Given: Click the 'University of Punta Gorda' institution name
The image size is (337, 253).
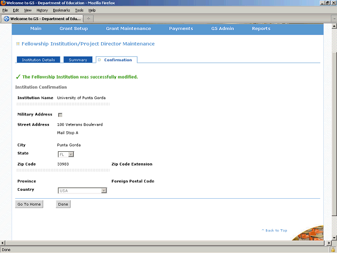Looking at the screenshot, I should pyautogui.click(x=81, y=98).
